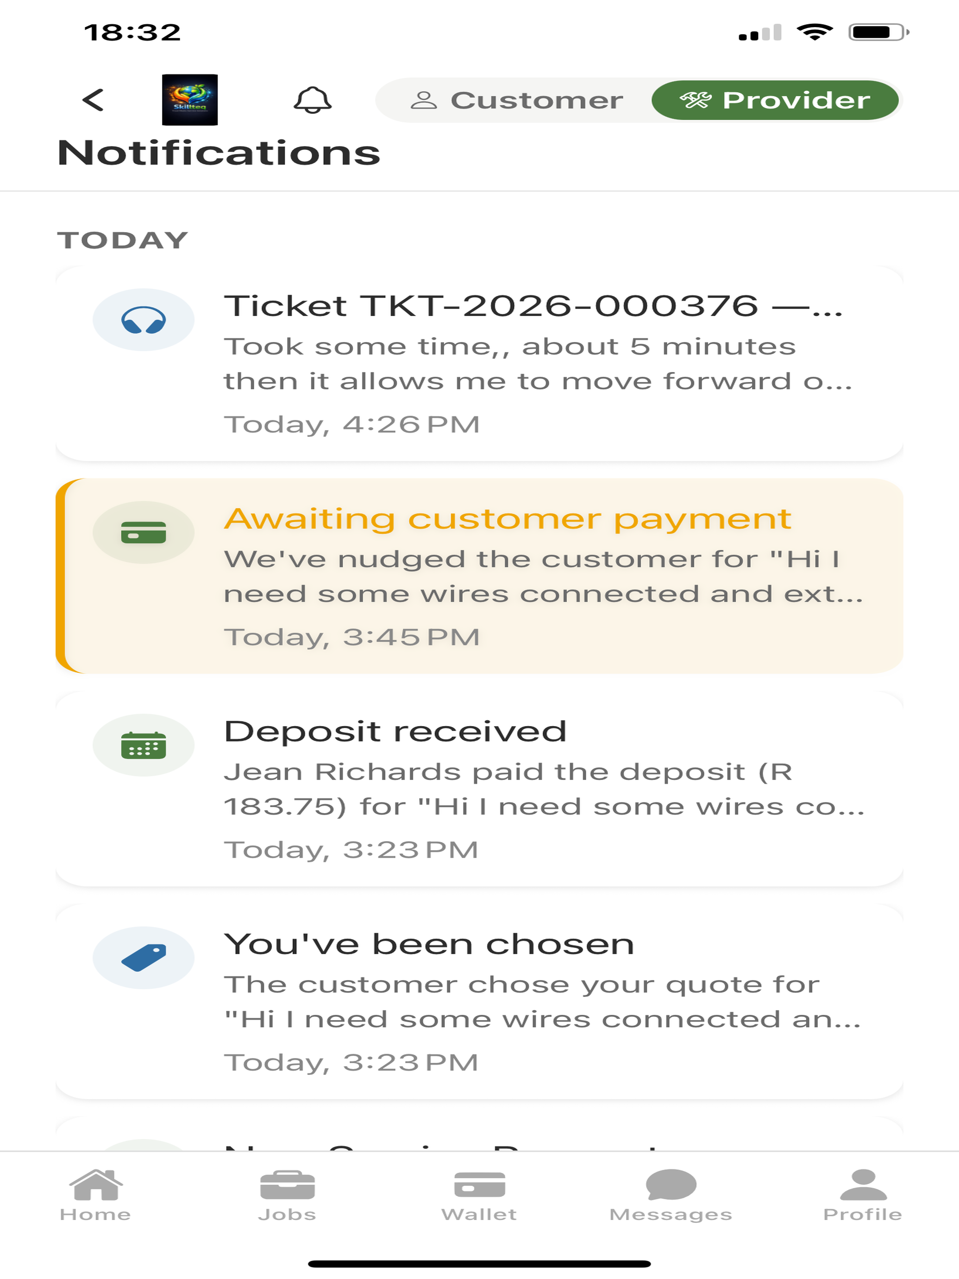The image size is (959, 1279).
Task: Tap the green payment card icon
Action: point(143,533)
